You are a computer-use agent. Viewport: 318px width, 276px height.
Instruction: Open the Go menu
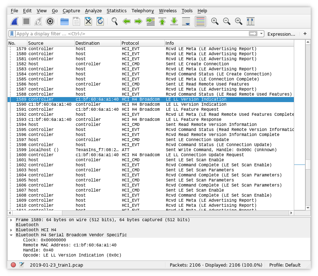pyautogui.click(x=55, y=11)
